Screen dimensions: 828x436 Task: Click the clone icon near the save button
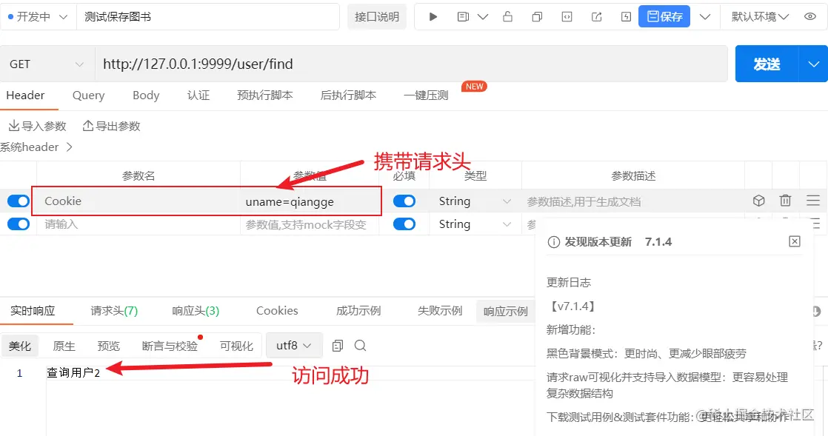point(538,16)
